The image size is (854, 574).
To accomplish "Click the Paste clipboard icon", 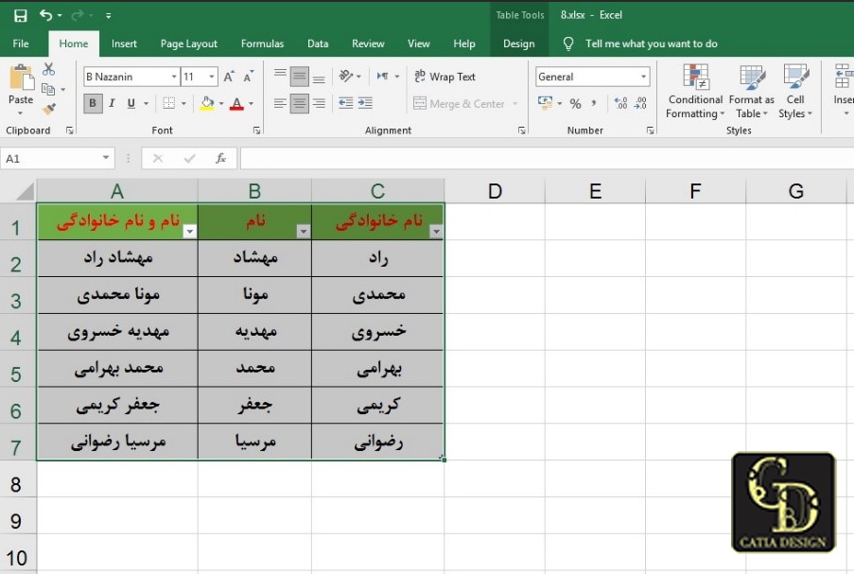I will 21,78.
